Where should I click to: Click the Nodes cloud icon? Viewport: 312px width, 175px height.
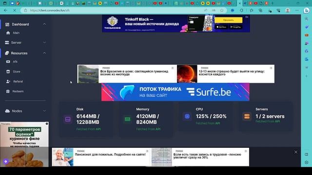7,111
